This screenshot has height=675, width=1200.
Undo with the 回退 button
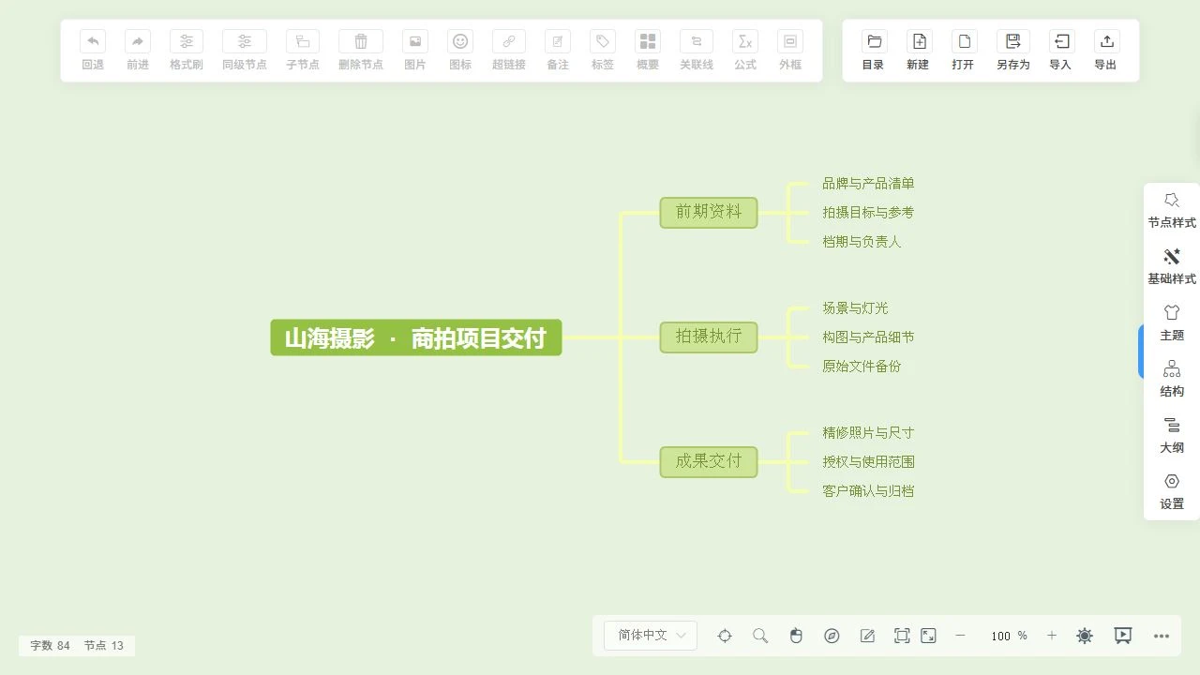[x=93, y=51]
